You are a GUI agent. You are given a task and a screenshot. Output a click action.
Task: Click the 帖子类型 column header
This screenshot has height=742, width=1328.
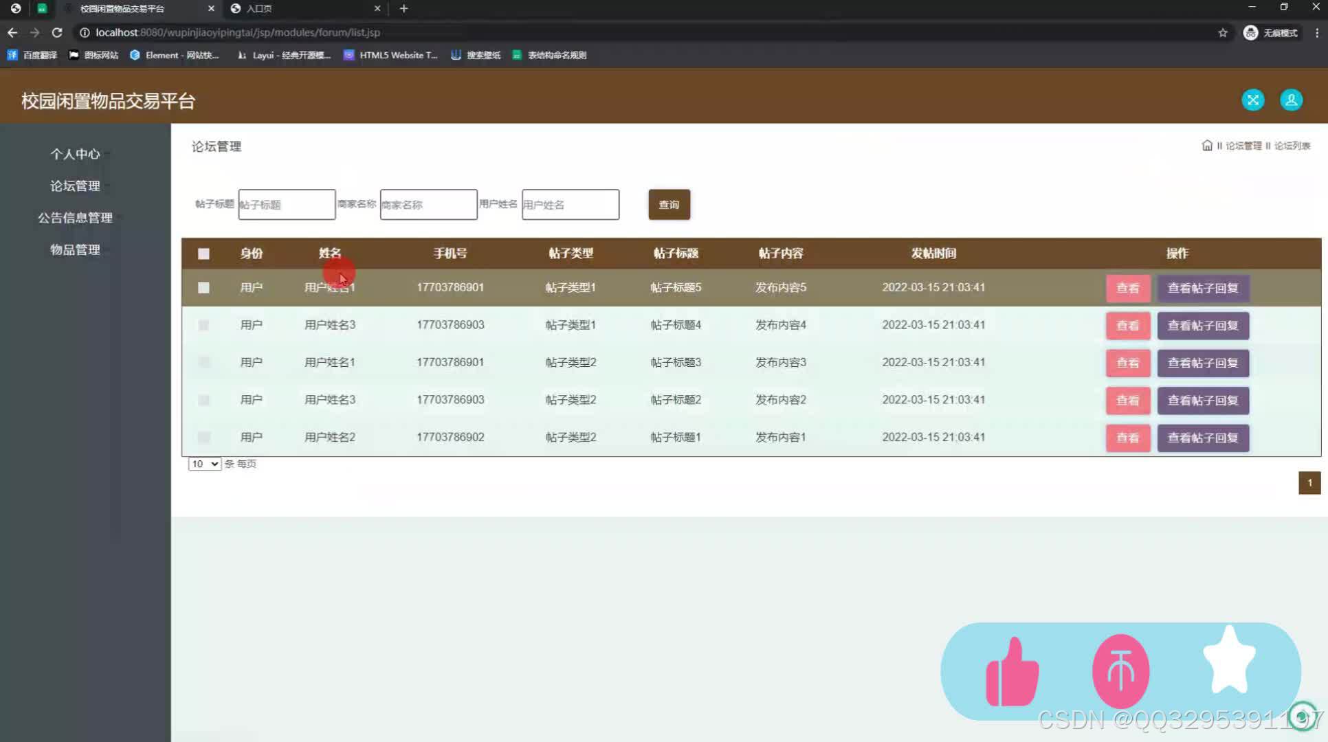(571, 254)
